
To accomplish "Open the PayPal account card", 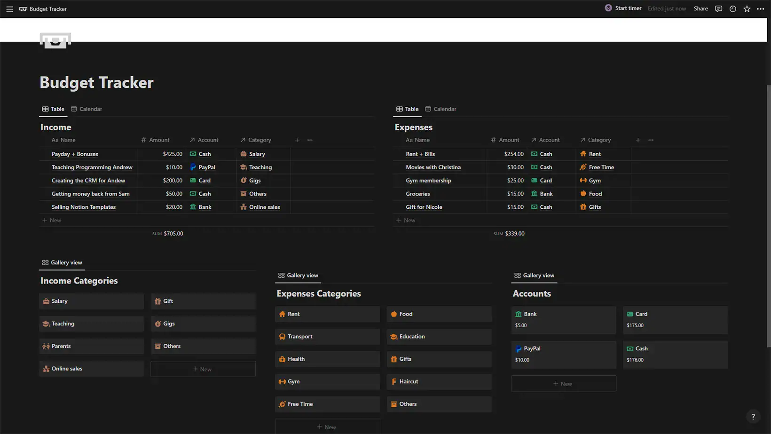I will pos(563,354).
